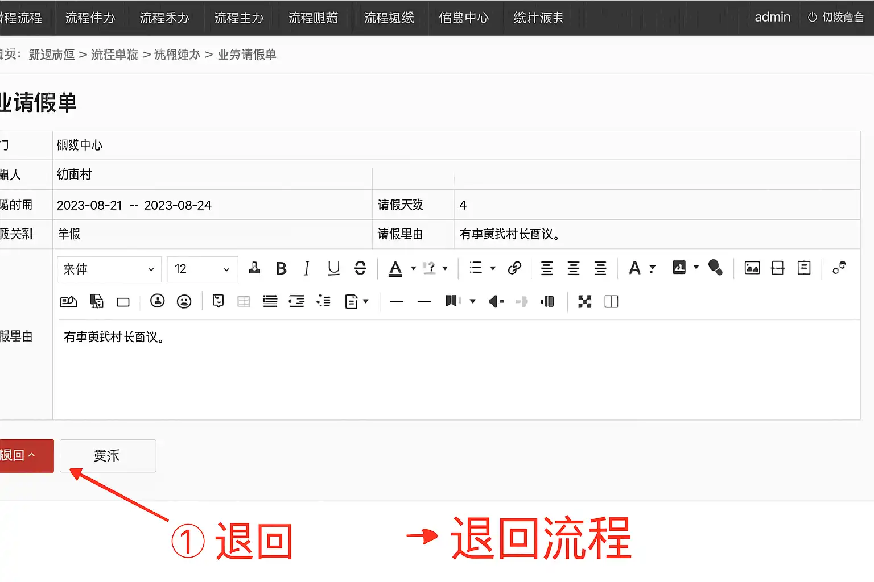Insert a hyperlink with the chain icon
Screen dimensions: 874x582
point(514,268)
